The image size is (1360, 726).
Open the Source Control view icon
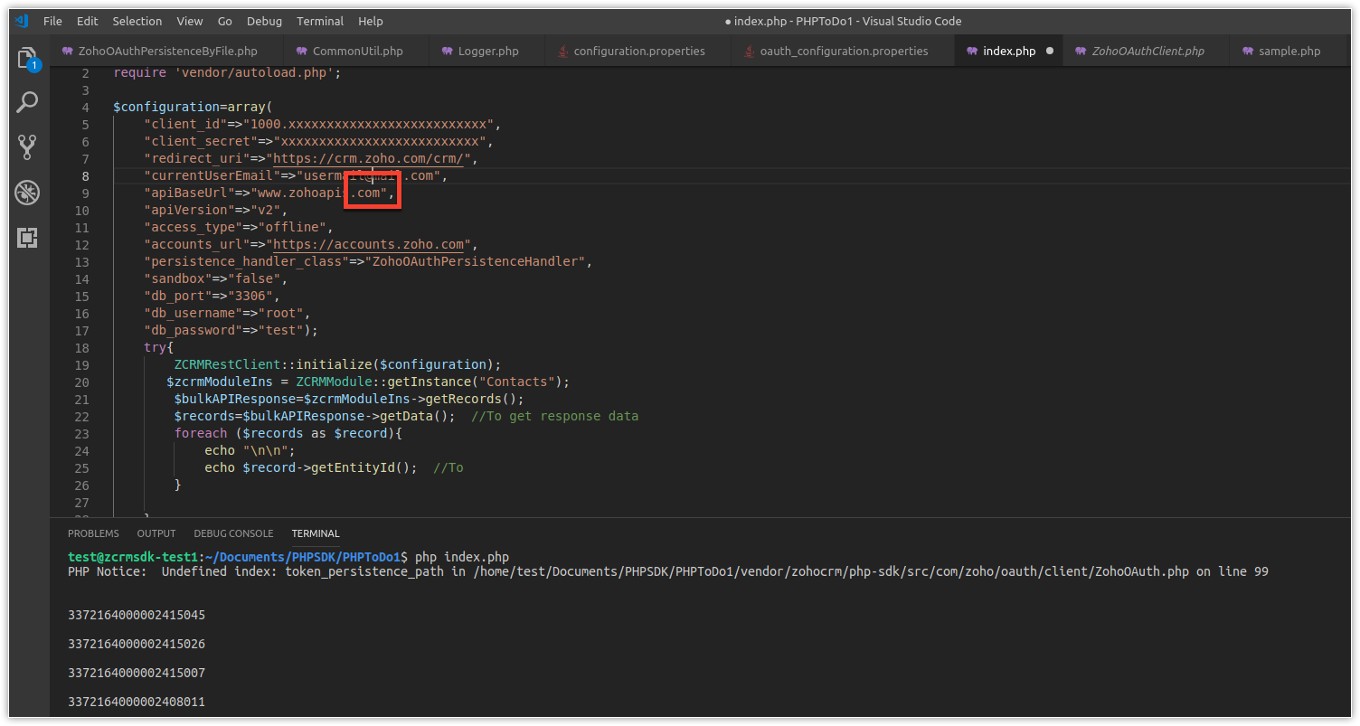28,146
